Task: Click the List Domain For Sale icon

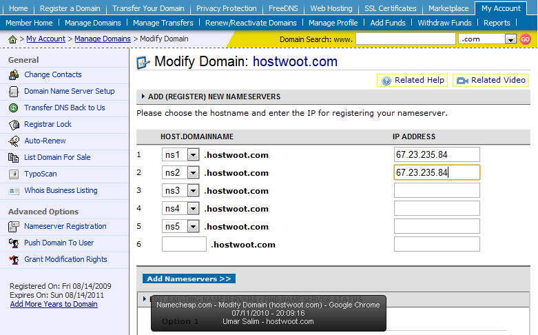Action: pos(13,158)
